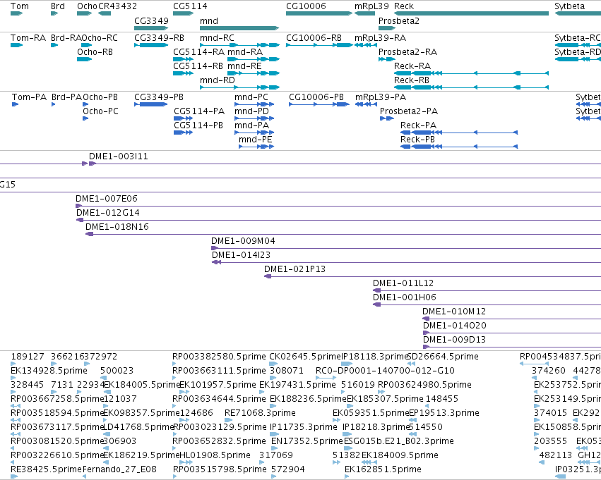
Task: Select BAC clone DME1-009M04
Action: click(x=243, y=241)
